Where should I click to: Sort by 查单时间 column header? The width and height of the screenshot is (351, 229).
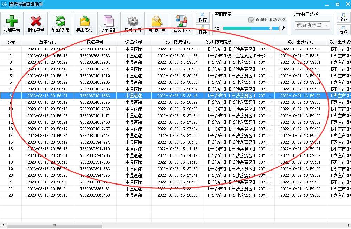pyautogui.click(x=48, y=42)
